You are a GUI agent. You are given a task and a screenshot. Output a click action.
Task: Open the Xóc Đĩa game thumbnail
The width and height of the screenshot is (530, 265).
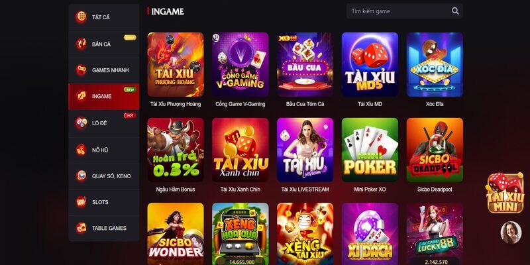[435, 64]
